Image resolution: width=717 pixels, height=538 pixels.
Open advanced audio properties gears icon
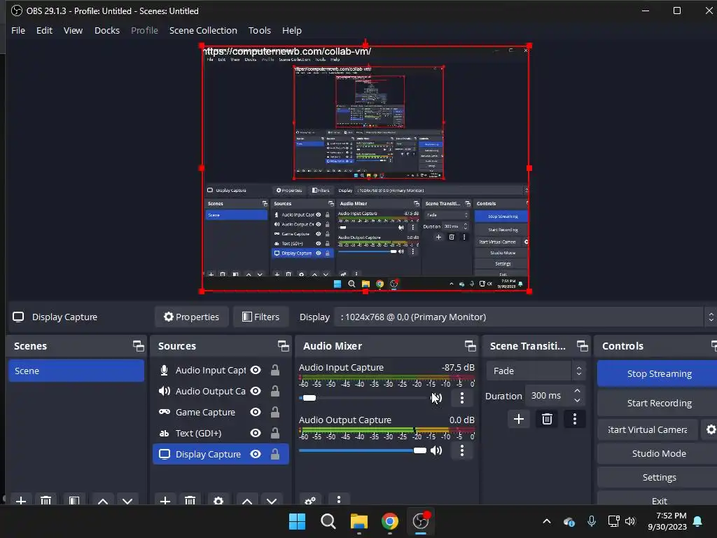pyautogui.click(x=310, y=500)
